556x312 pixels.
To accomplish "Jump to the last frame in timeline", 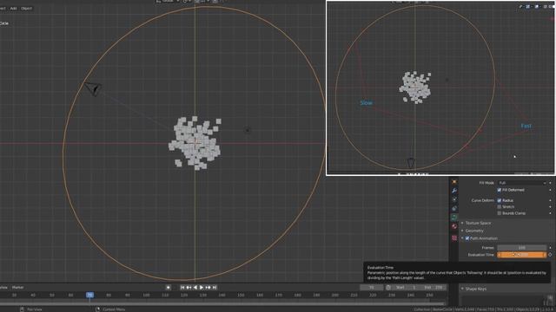I will coord(215,288).
